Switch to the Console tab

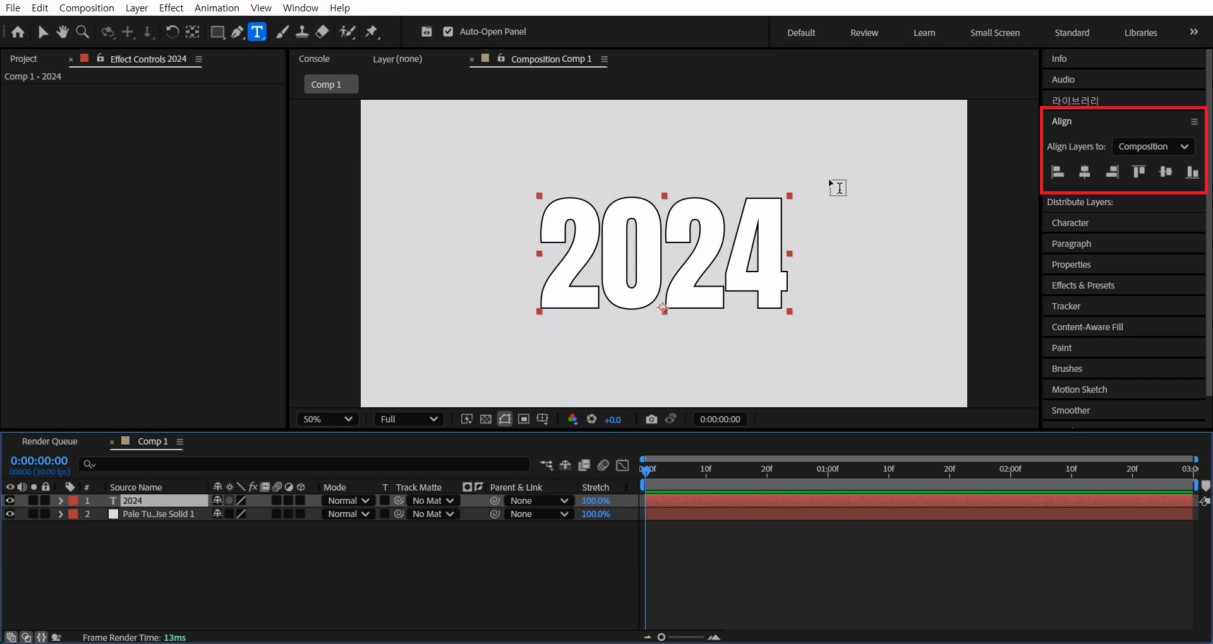[314, 59]
